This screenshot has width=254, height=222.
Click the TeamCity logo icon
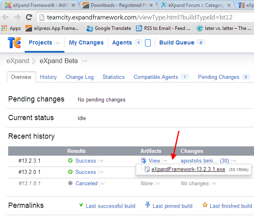[x=15, y=43]
